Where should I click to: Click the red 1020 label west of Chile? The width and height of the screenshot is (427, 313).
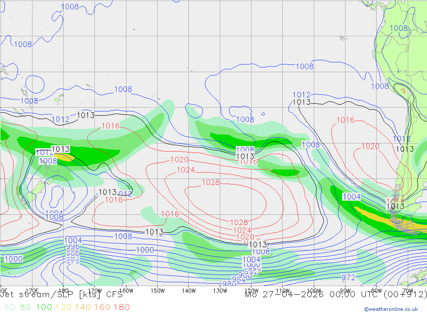click(370, 146)
